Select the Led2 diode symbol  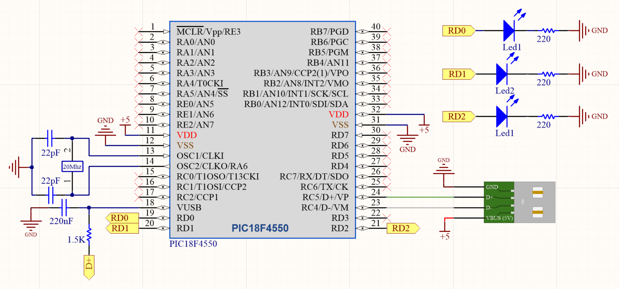point(502,73)
